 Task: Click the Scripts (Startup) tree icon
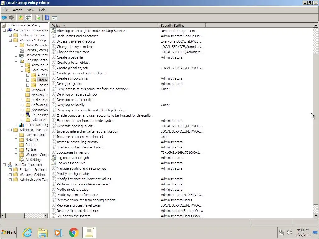[22, 50]
